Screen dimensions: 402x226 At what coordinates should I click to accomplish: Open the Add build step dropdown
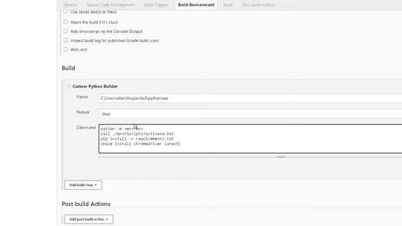pyautogui.click(x=83, y=185)
